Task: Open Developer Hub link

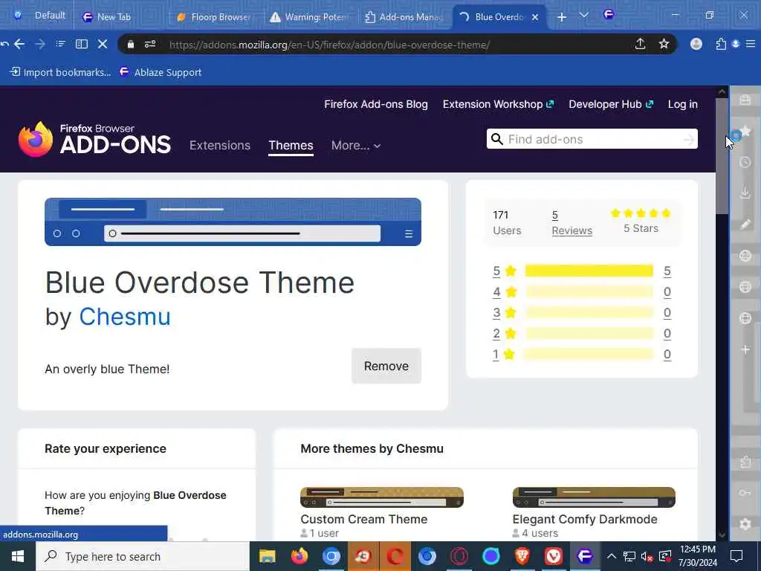Action: click(611, 104)
